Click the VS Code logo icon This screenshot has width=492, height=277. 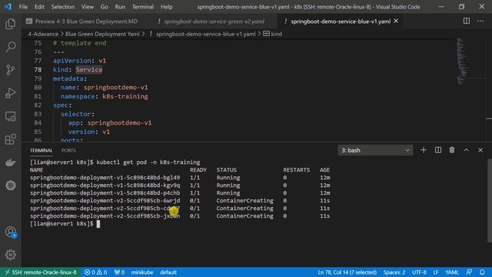pos(8,7)
